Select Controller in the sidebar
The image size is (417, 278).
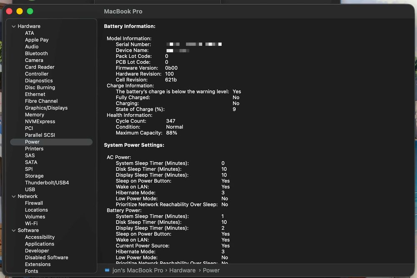click(x=37, y=74)
